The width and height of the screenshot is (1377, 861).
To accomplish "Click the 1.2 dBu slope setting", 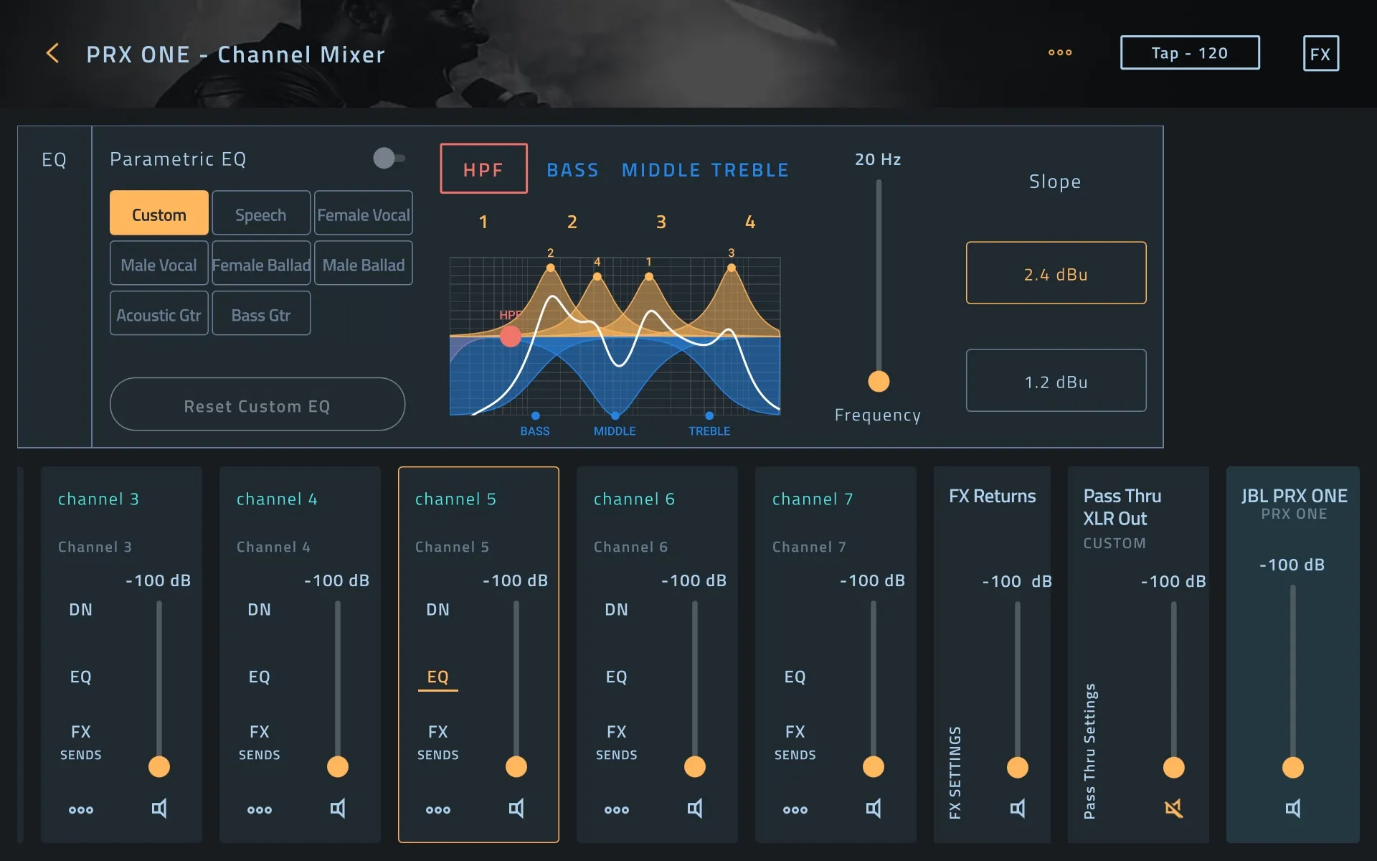I will point(1056,380).
